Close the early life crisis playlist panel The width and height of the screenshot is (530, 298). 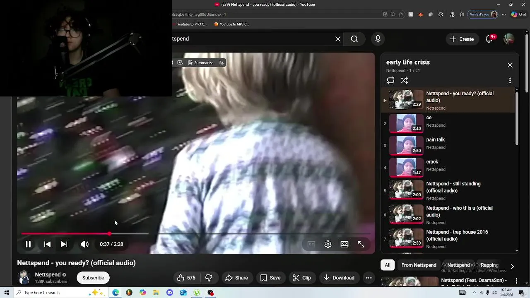[x=510, y=65]
